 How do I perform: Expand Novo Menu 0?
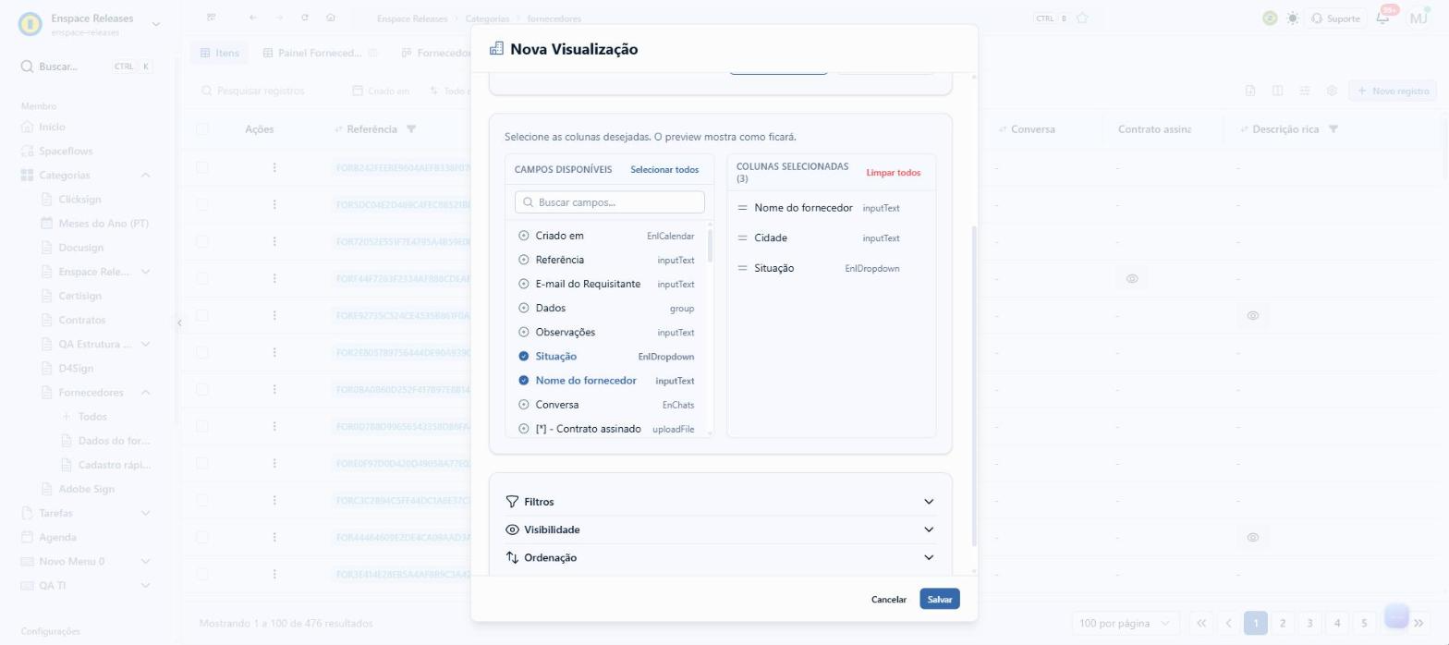(146, 561)
